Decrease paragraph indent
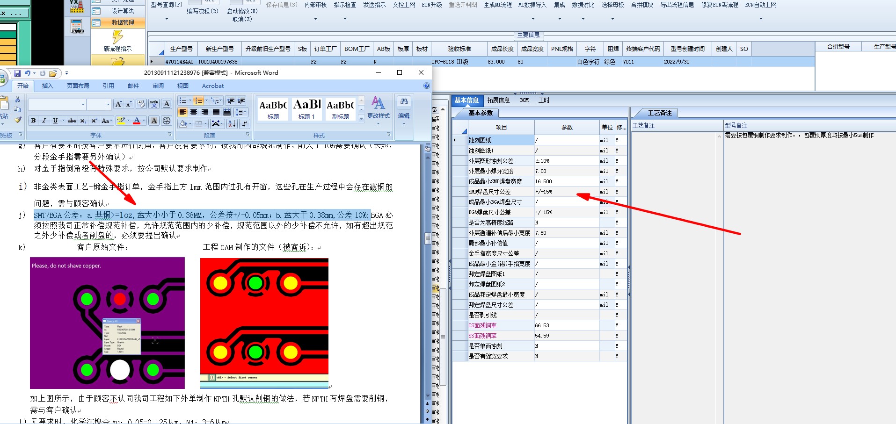The image size is (896, 424). pos(231,101)
